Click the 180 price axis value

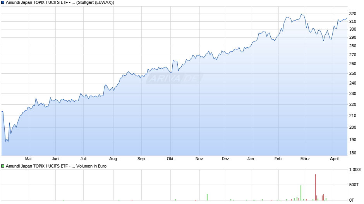coord(353,153)
